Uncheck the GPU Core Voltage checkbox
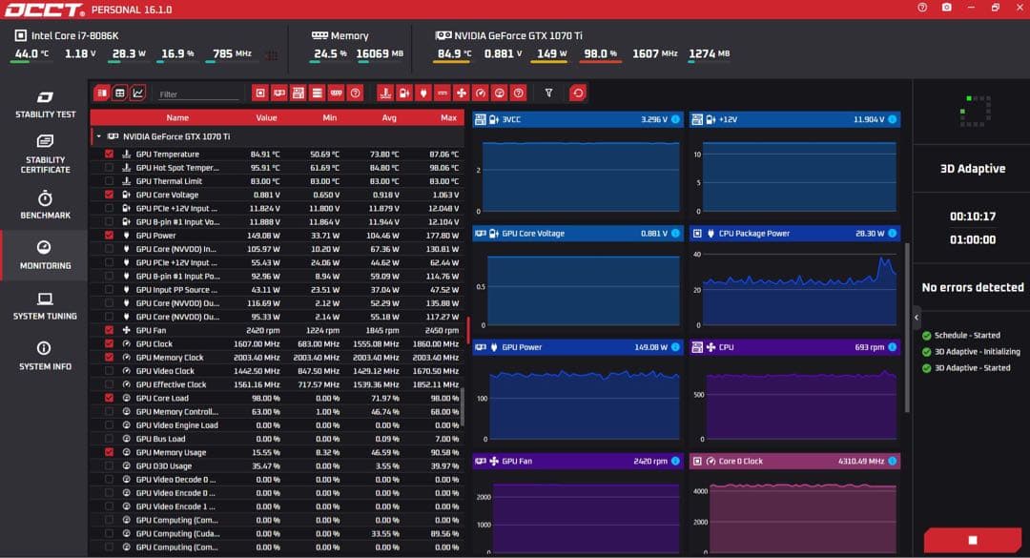Screen dimensions: 1030x558 [109, 195]
